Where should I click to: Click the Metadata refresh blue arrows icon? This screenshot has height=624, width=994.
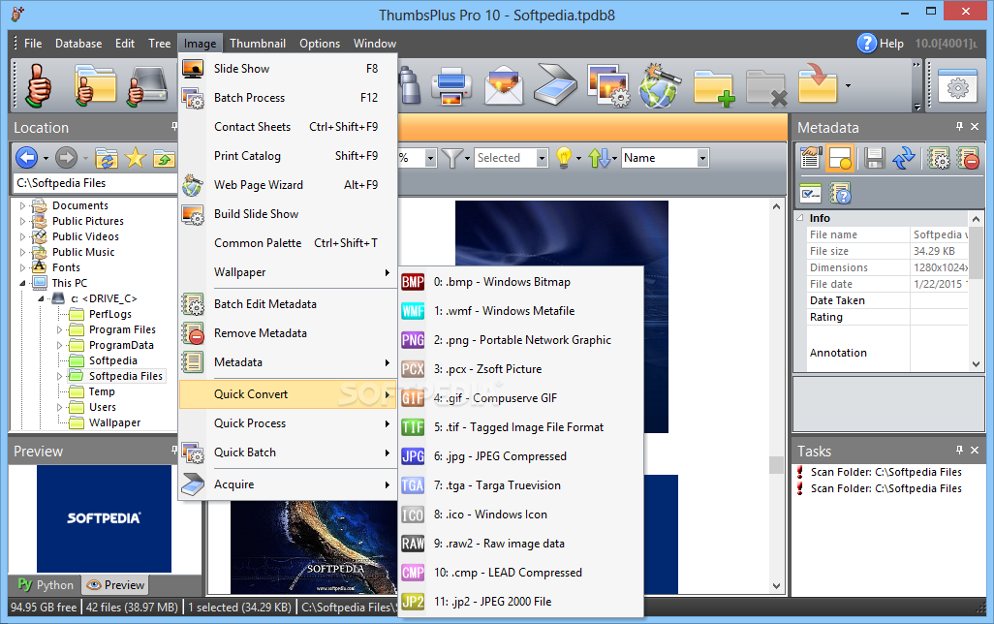pos(904,158)
